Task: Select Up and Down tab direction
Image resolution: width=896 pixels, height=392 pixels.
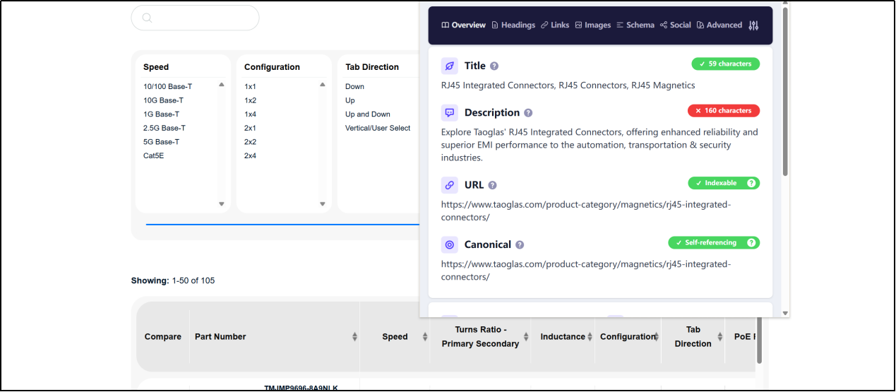Action: click(x=368, y=114)
